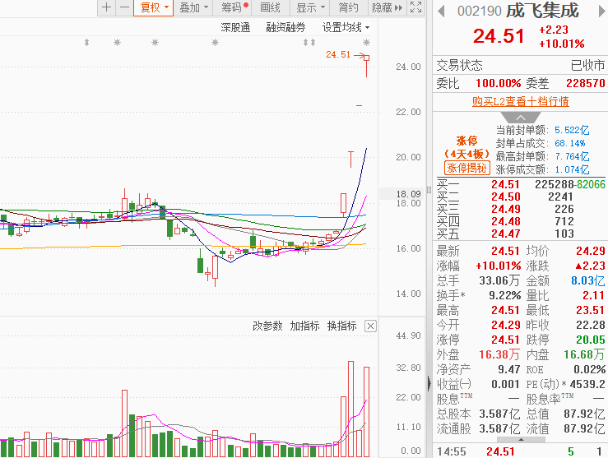
Task: Click the 深股通 label
Action: pos(235,27)
